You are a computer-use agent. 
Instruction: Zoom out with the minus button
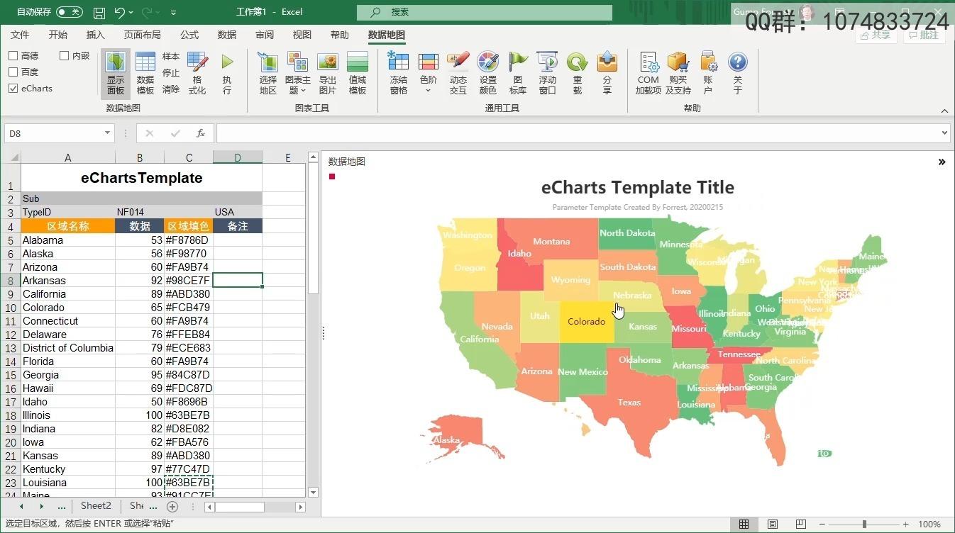coord(822,524)
